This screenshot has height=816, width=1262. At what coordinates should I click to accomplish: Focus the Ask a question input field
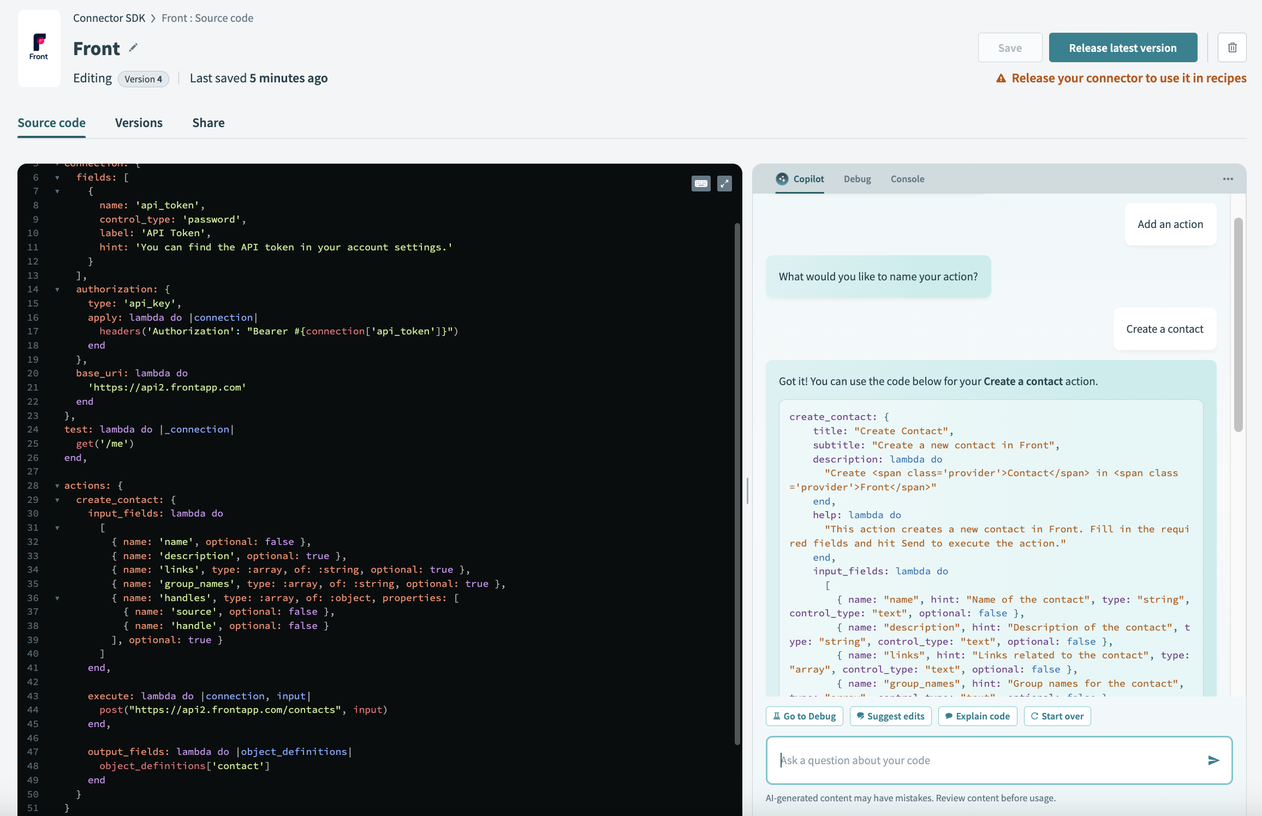click(983, 760)
